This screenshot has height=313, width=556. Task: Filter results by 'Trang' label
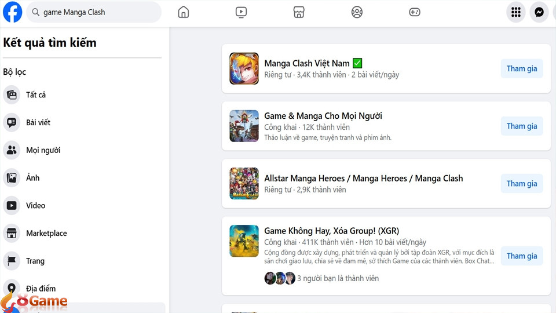click(x=35, y=261)
